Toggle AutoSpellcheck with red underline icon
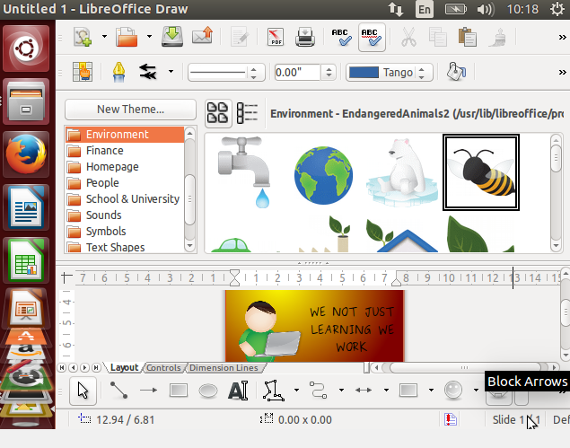 pos(372,37)
